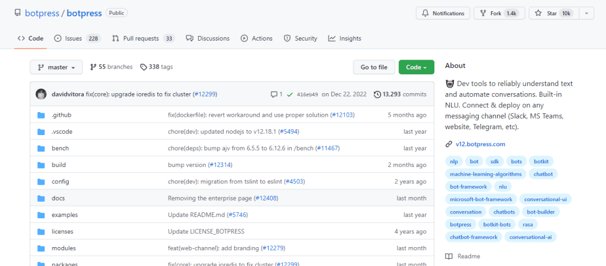This screenshot has height=266, width=606.
Task: Click the book icon beside Readme
Action: (x=449, y=257)
